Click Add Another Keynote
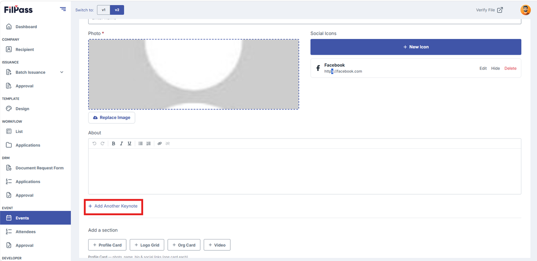This screenshot has height=261, width=537. coord(113,206)
